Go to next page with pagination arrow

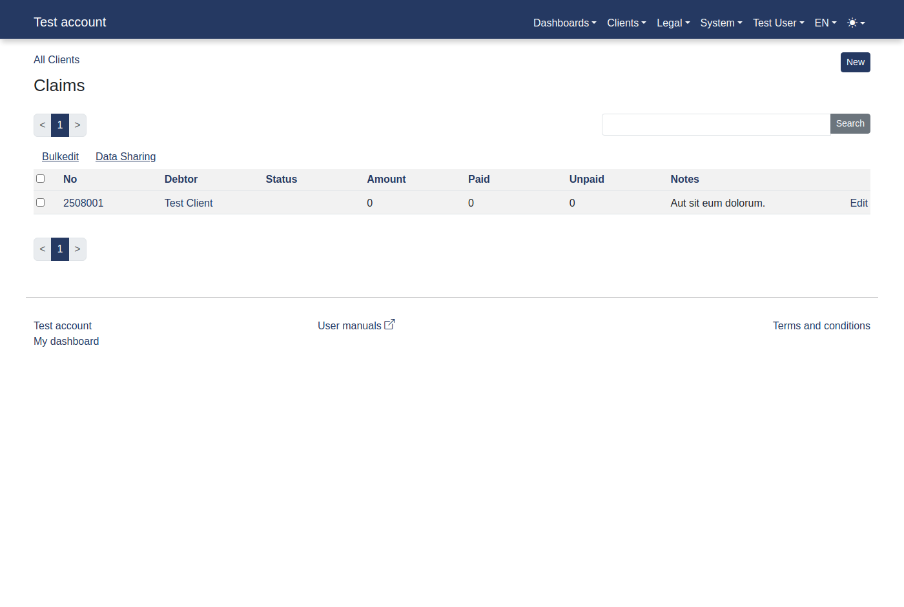77,125
